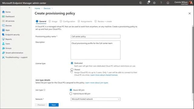Close the Create provisioning policy pane

[x=189, y=13]
